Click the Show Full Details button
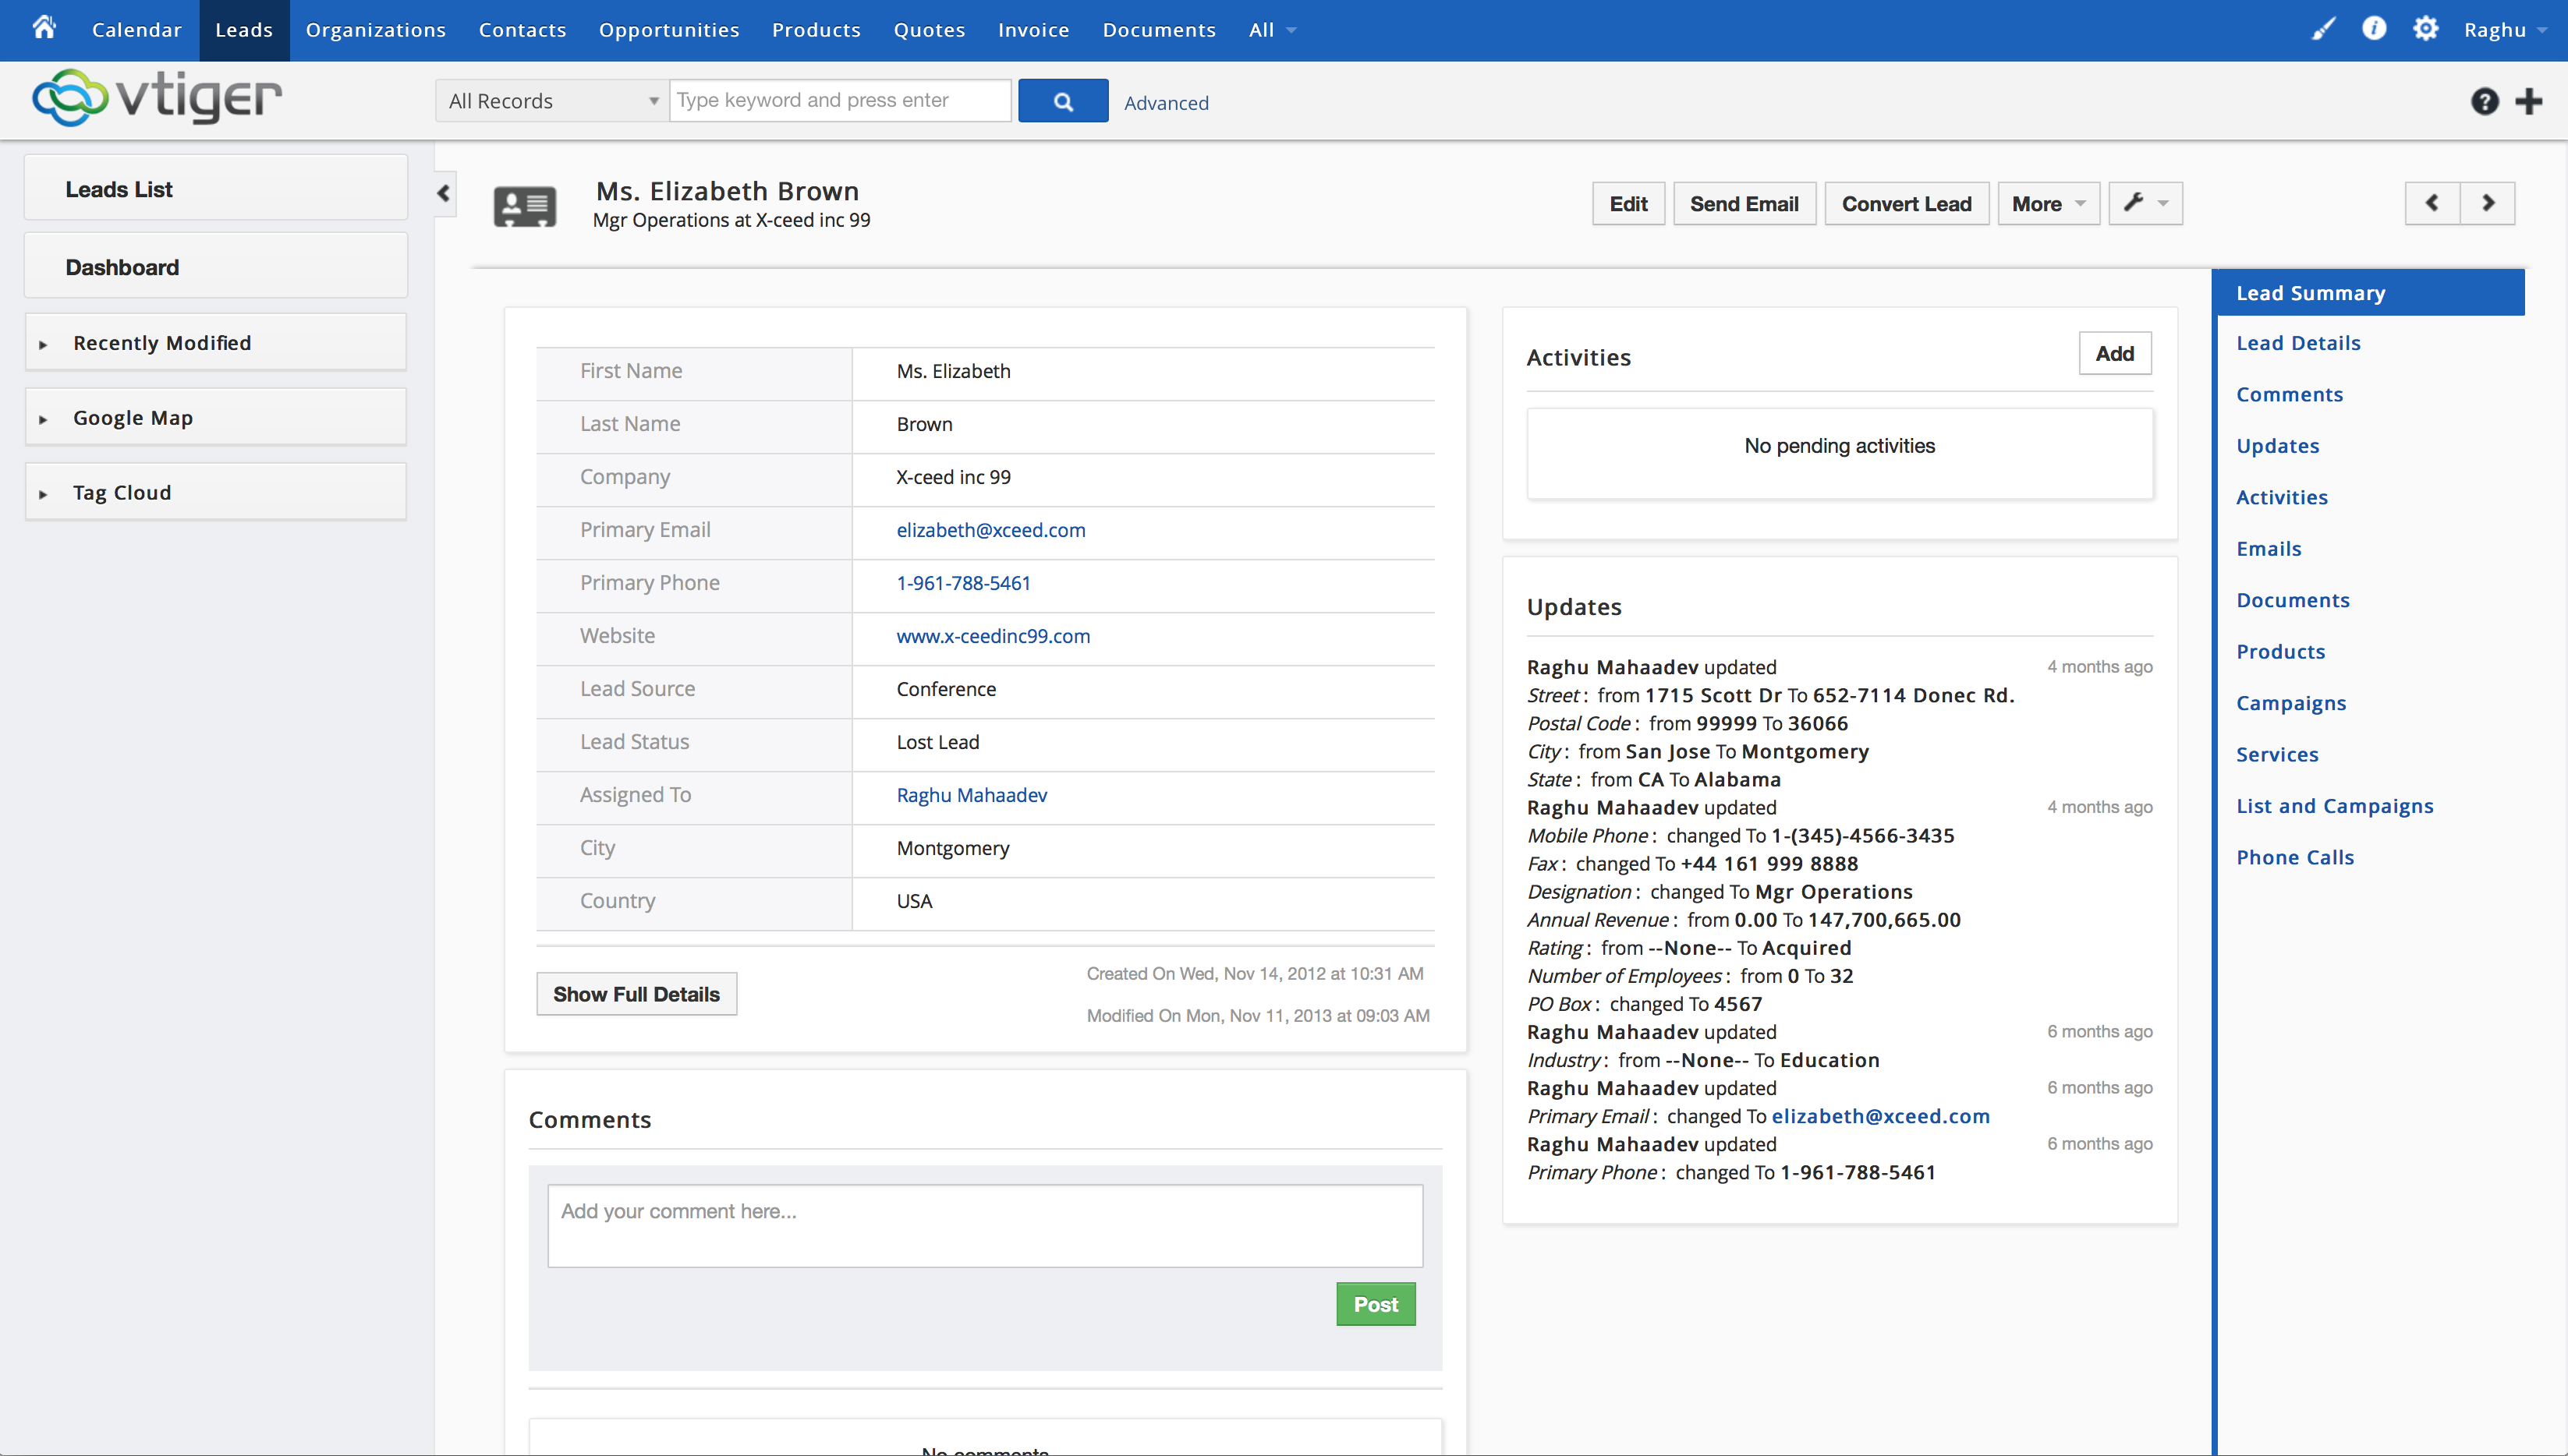 point(636,994)
